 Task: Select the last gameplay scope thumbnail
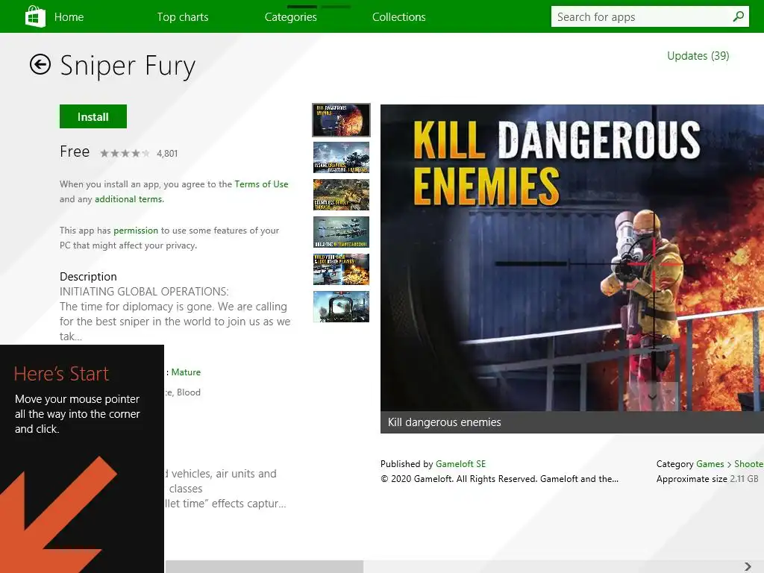pyautogui.click(x=341, y=307)
